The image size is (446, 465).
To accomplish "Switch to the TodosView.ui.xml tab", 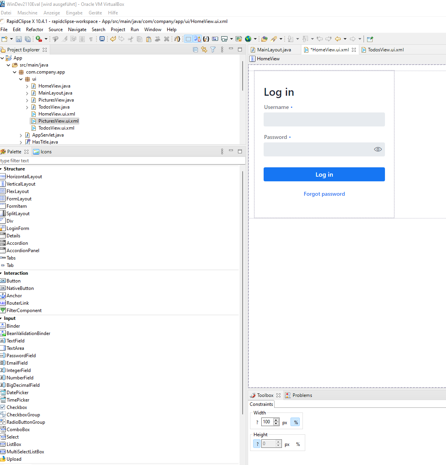I will click(385, 50).
